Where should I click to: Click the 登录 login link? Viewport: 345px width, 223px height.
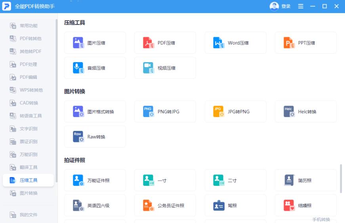click(286, 6)
